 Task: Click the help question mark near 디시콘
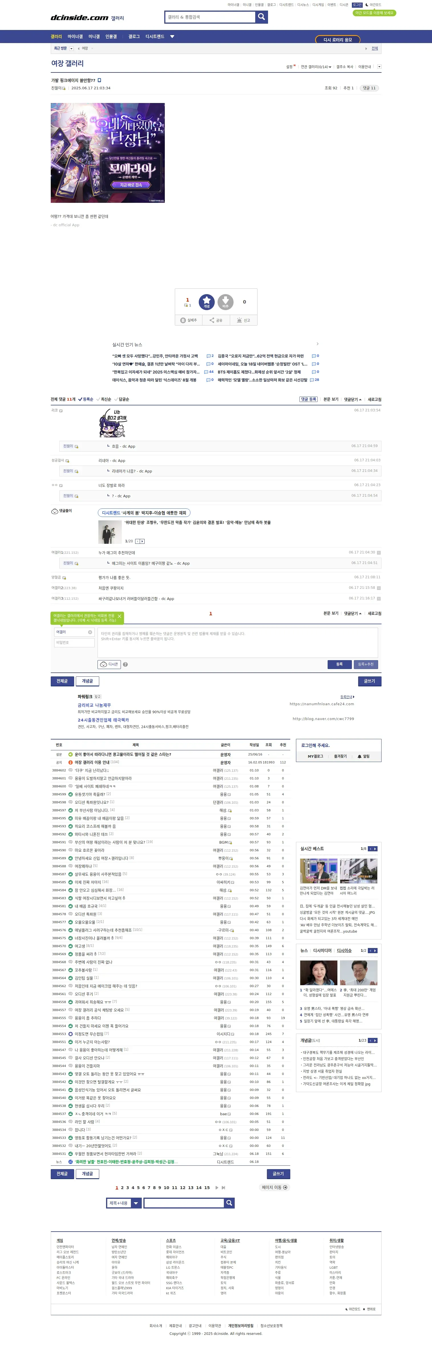pos(125,664)
